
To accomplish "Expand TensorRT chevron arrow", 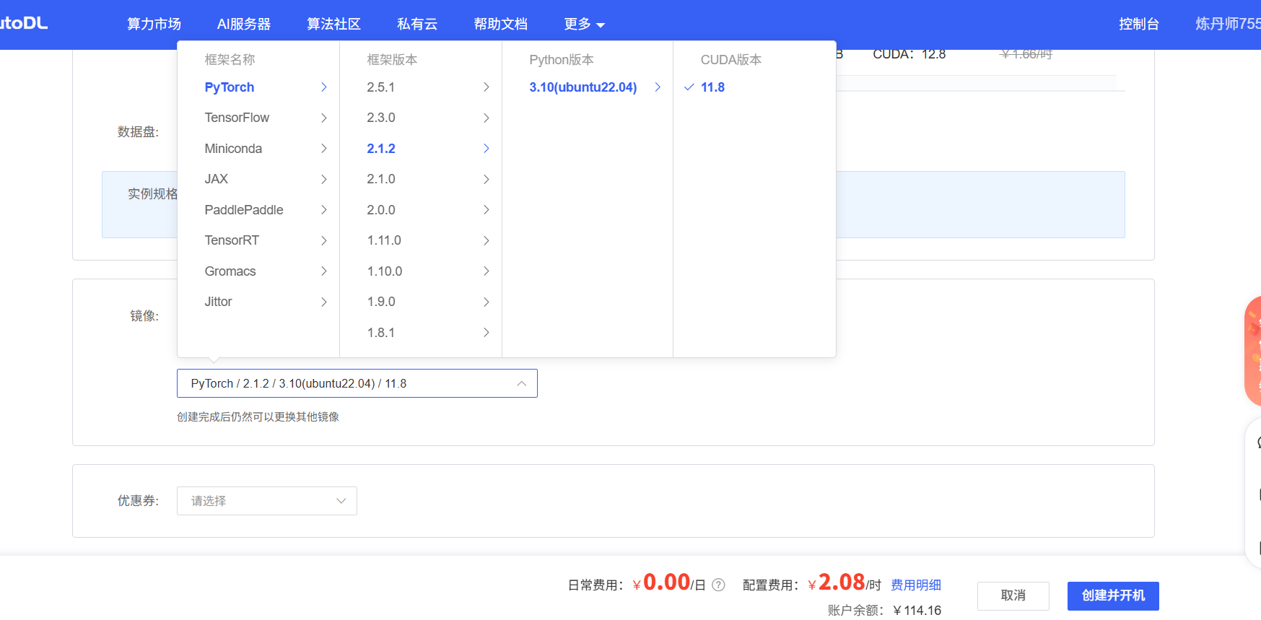I will (x=324, y=240).
